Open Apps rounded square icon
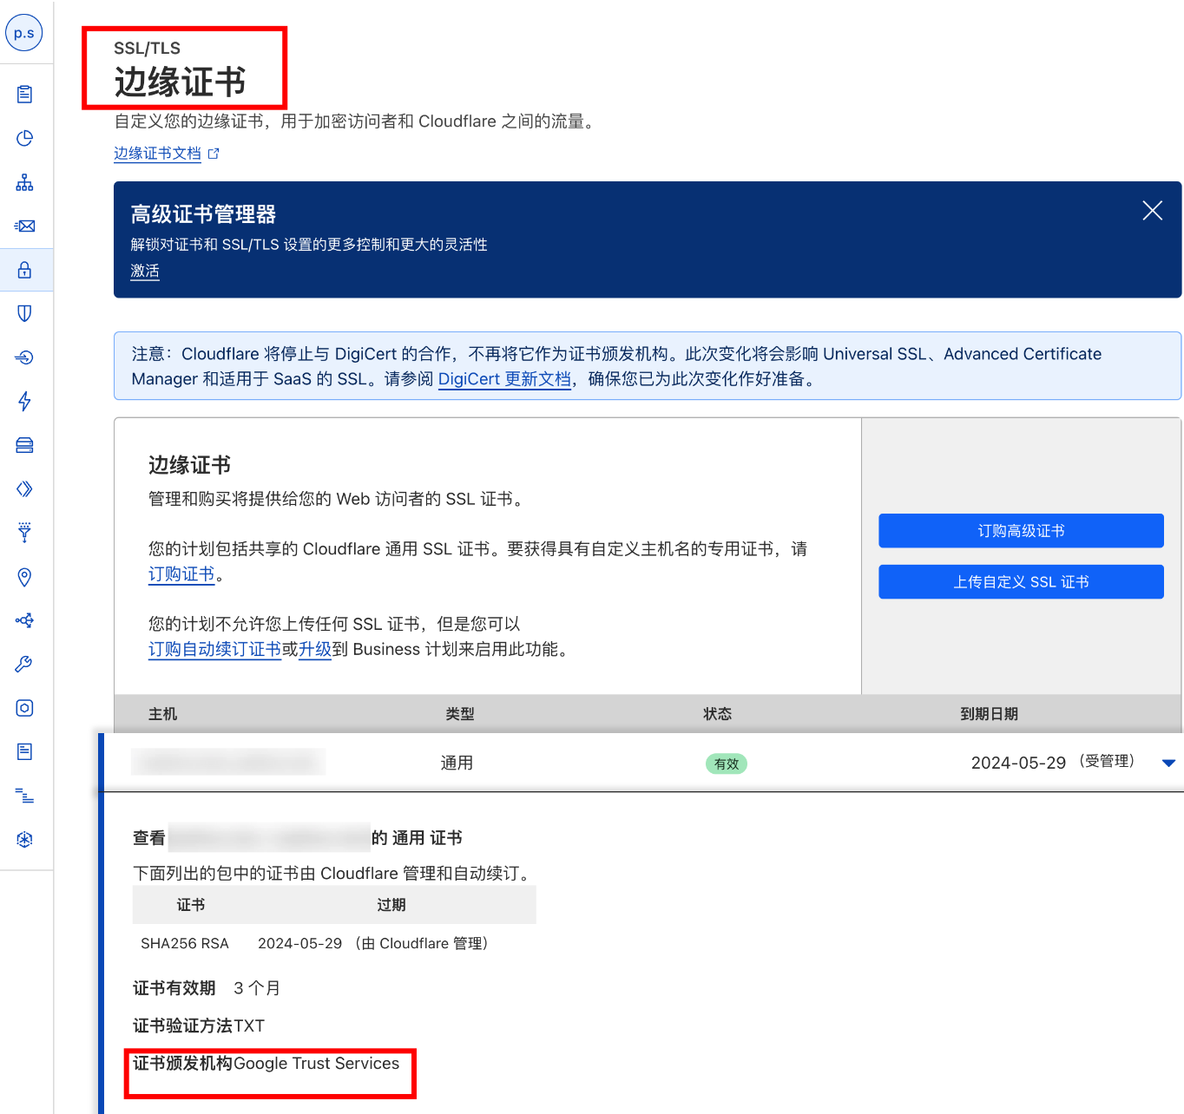Screen dimensions: 1184x1114 tap(24, 708)
